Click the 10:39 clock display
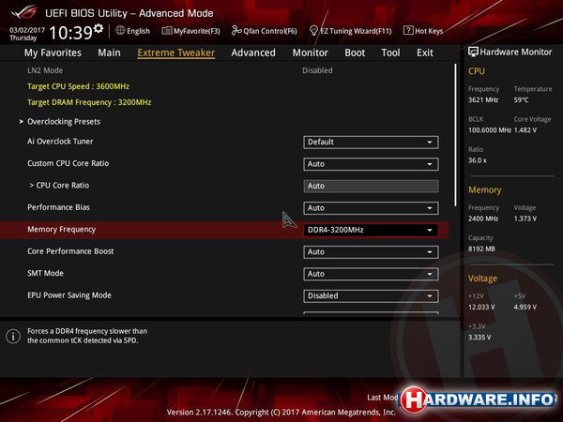 click(x=70, y=33)
